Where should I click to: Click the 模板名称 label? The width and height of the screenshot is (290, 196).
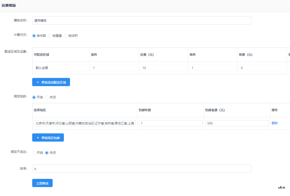pos(20,20)
